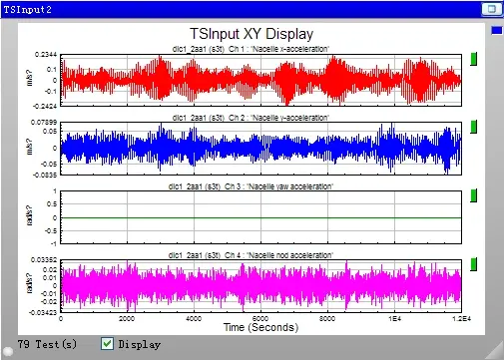Click the Ch 3 'Nacelle yaw acceleration' plot title
This screenshot has height=360, width=504.
pyautogui.click(x=251, y=186)
